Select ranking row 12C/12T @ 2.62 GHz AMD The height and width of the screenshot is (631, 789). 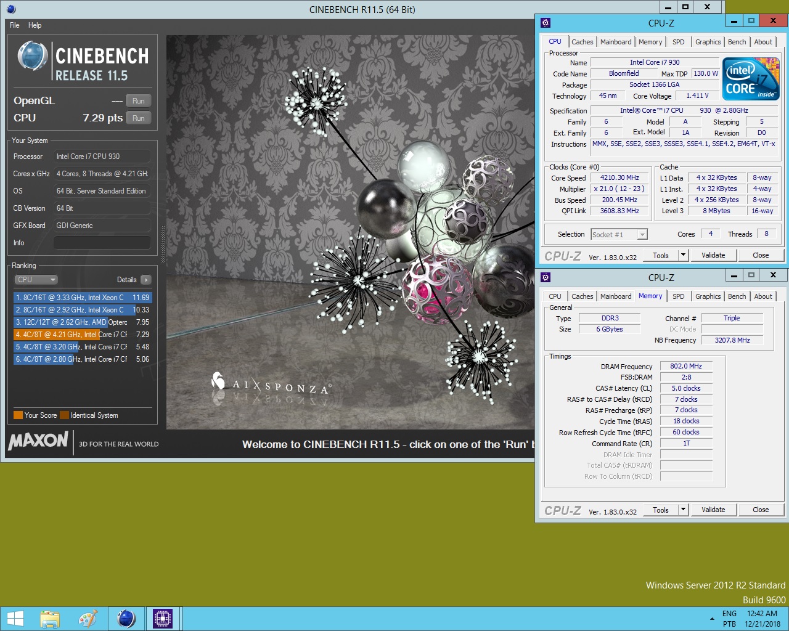[x=82, y=322]
